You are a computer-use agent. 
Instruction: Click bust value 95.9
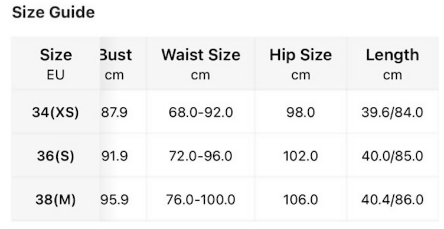click(115, 199)
